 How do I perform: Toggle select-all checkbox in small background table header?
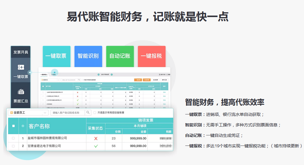pyautogui.click(x=43, y=86)
